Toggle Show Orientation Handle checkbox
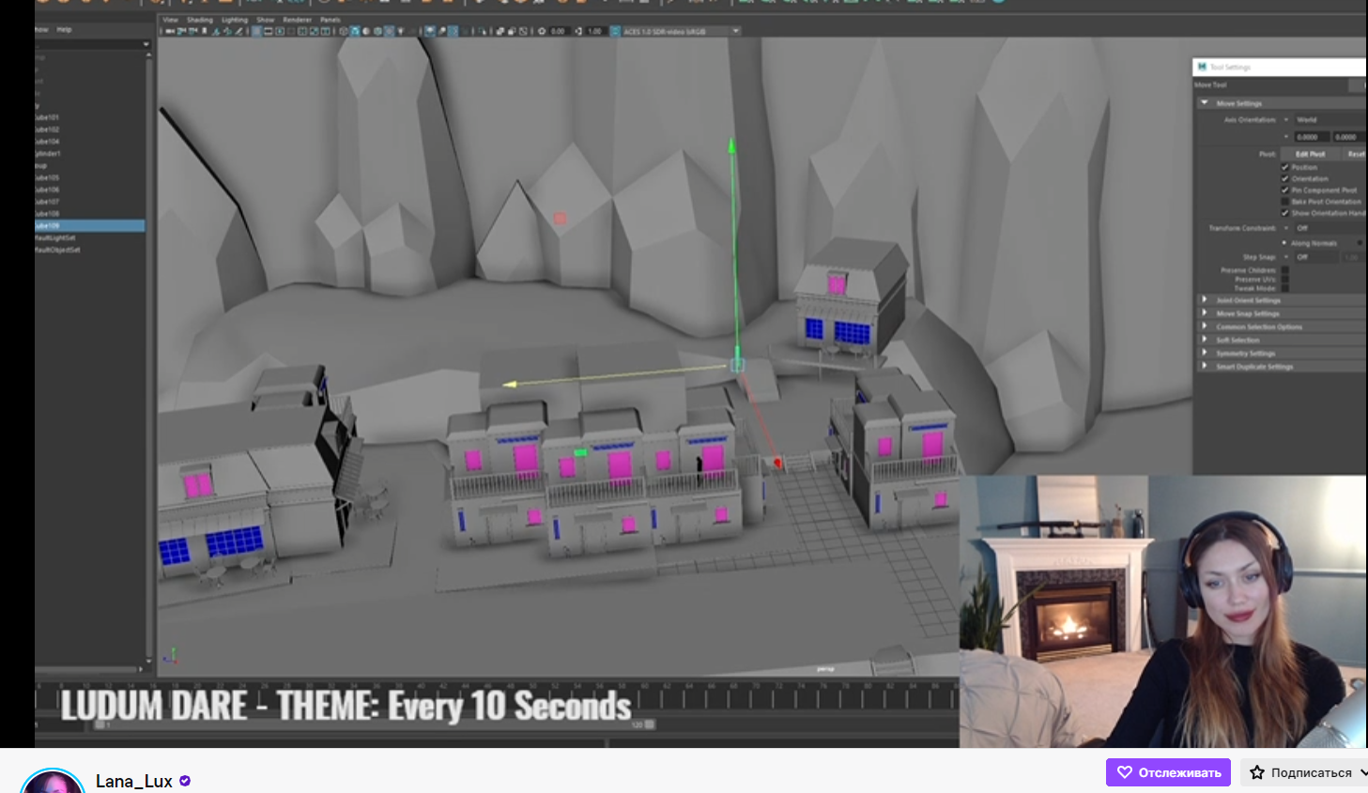This screenshot has height=793, width=1368. point(1285,212)
